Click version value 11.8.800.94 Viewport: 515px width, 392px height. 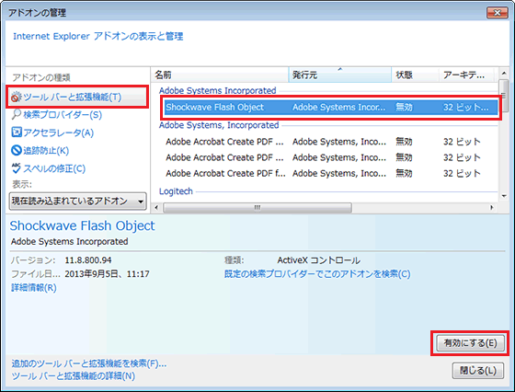click(88, 260)
